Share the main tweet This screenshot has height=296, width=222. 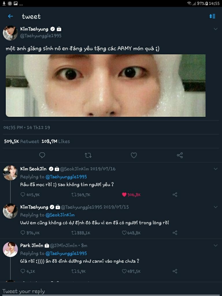(180, 156)
